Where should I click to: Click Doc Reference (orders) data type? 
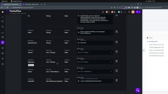click(x=54, y=81)
